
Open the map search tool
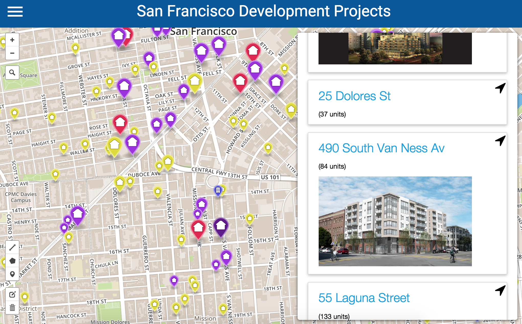(x=12, y=73)
